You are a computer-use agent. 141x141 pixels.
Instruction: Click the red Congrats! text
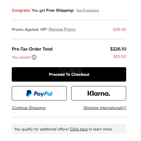tap(21, 10)
